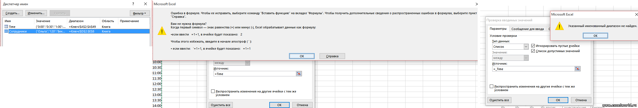Select the 10:00 cell in the sheet
The height and width of the screenshot is (108, 638).
(157, 62)
